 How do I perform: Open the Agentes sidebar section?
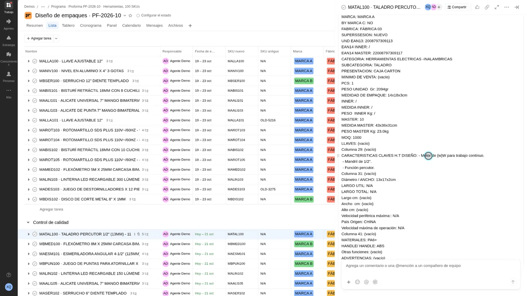tap(9, 24)
